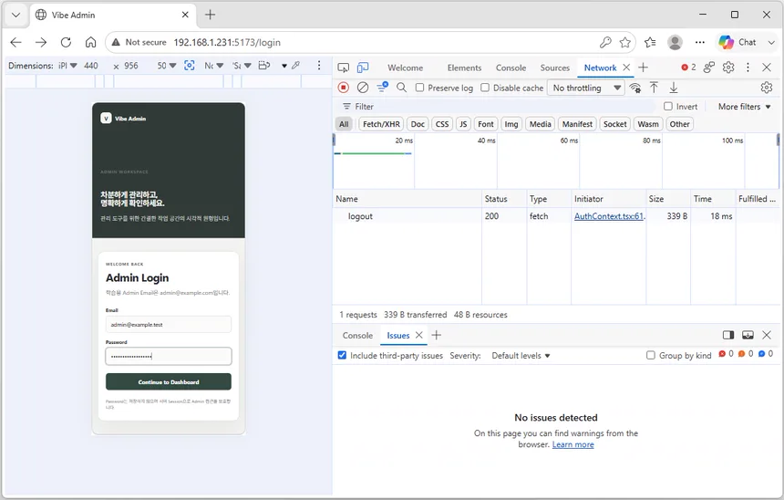Open the Copilot Chat dropdown arrow
The width and height of the screenshot is (784, 500).
771,43
